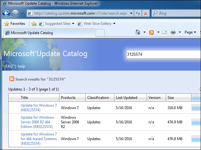201x150 pixels.
Task: Click the Print icon in command bar
Action: (x=173, y=32)
